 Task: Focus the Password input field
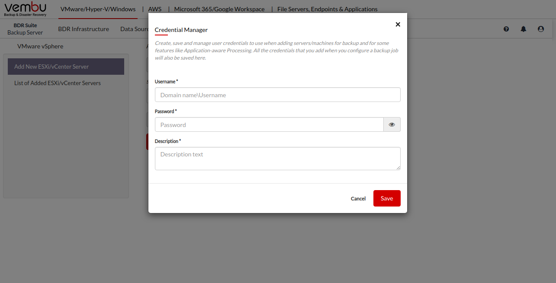coord(269,125)
